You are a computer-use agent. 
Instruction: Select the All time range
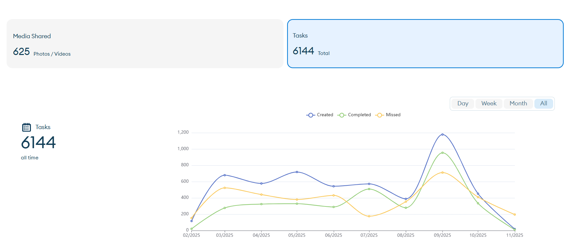[x=543, y=103]
